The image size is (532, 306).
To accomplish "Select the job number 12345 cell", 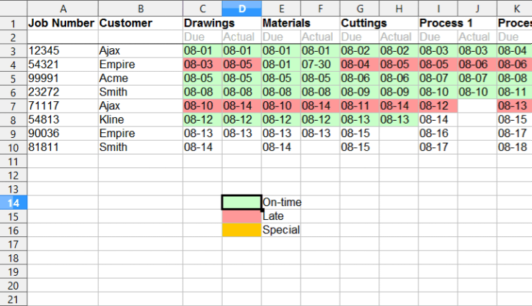I will (62, 51).
